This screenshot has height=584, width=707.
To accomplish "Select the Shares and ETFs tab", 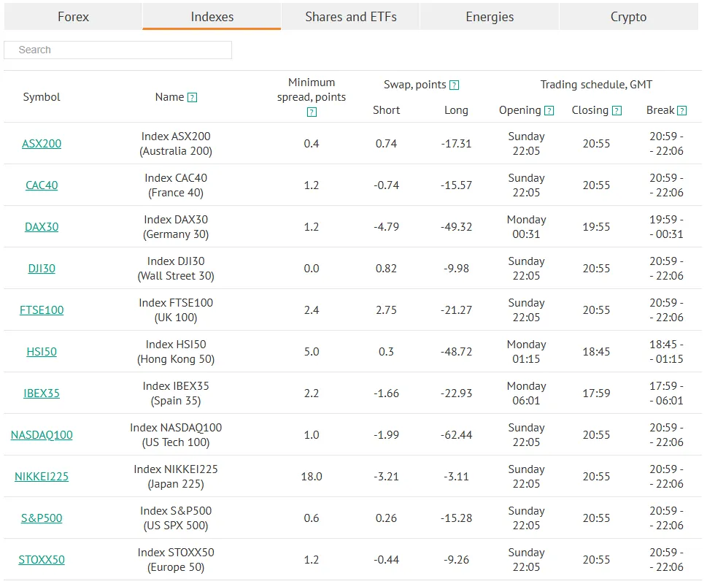I will (351, 17).
